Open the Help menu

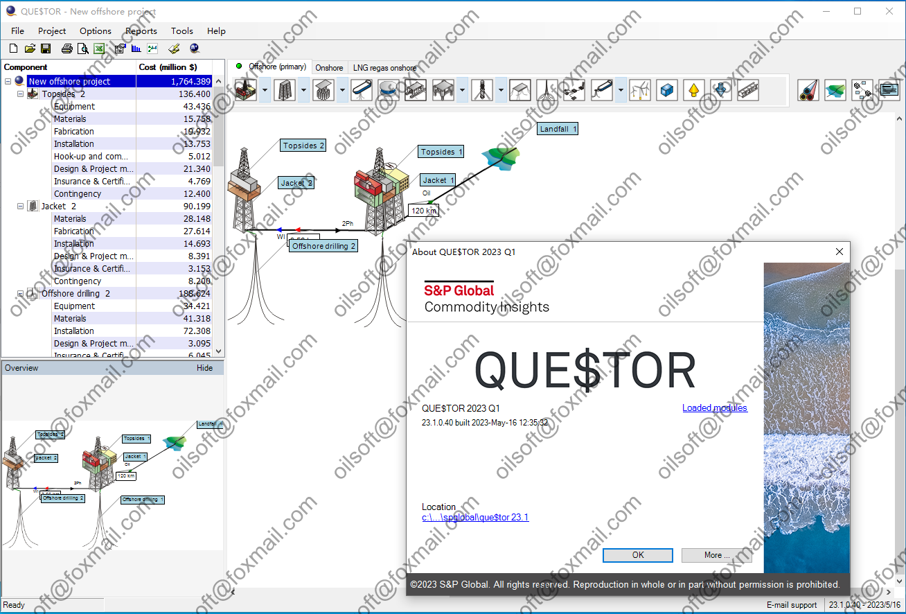[x=216, y=30]
